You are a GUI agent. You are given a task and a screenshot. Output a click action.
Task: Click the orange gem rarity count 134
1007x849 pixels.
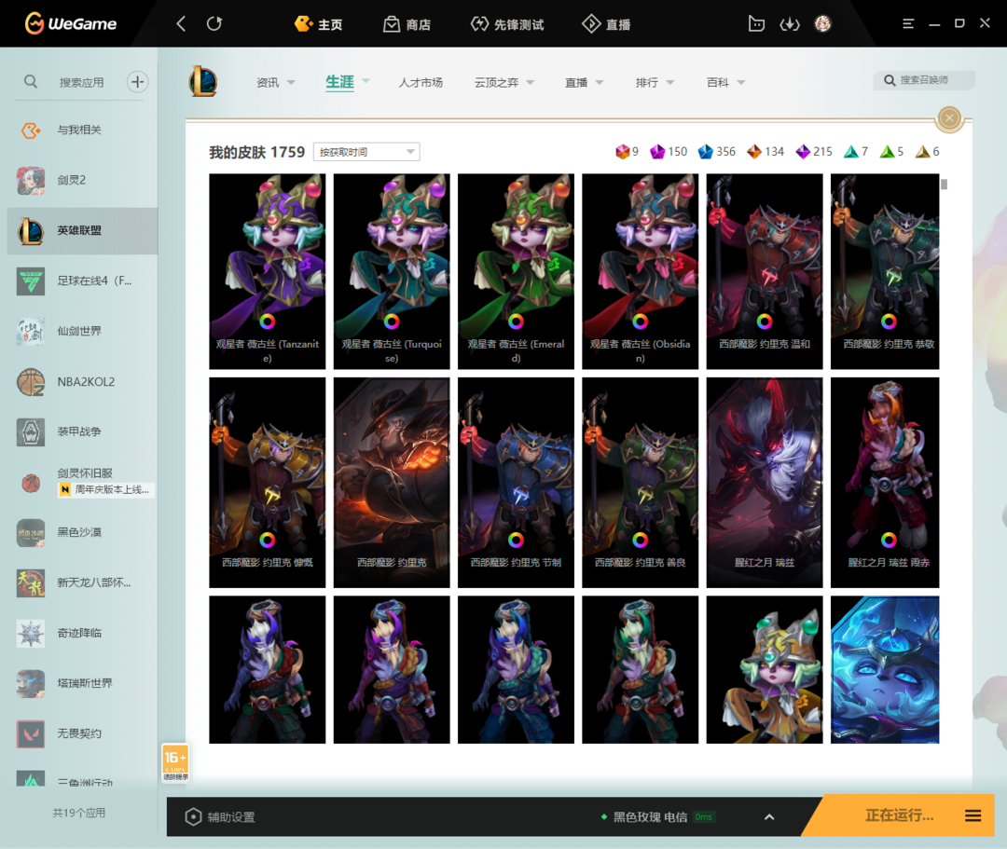(x=766, y=152)
